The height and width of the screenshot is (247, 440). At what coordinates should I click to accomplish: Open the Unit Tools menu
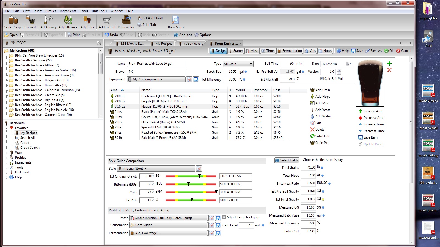click(99, 11)
